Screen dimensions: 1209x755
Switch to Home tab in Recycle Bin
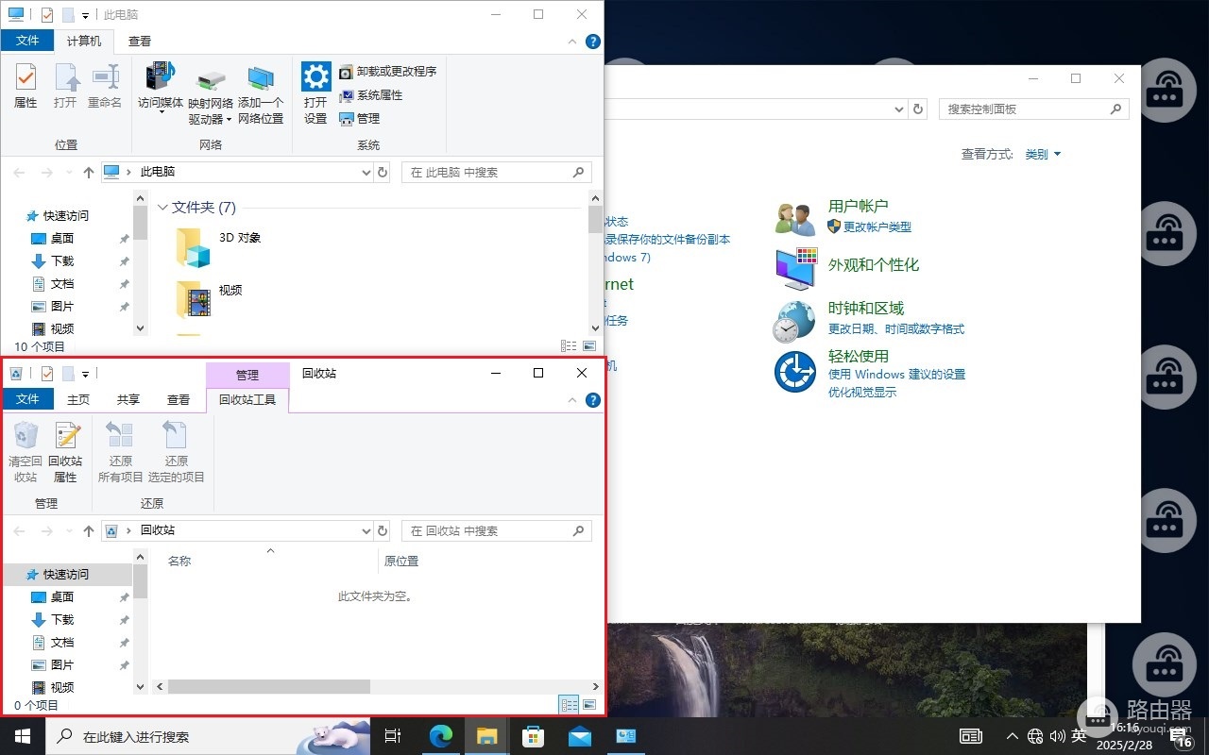click(x=78, y=399)
